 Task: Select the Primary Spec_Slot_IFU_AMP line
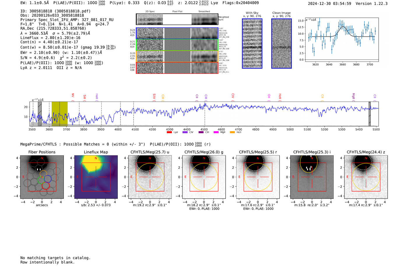67,20
